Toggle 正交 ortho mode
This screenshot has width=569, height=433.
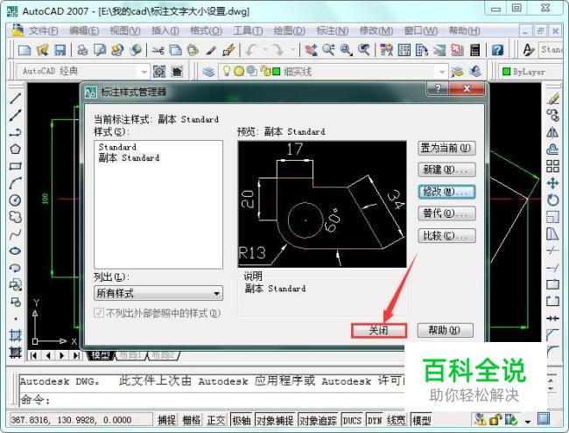[216, 420]
